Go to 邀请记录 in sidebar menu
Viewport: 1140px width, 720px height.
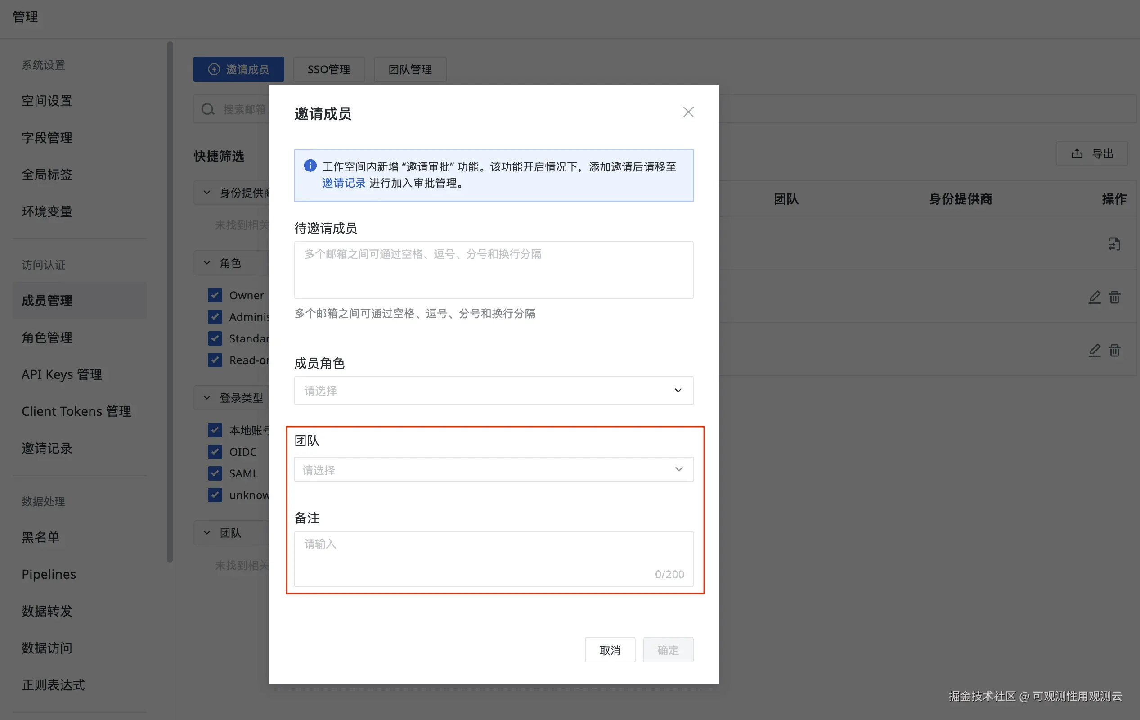47,448
